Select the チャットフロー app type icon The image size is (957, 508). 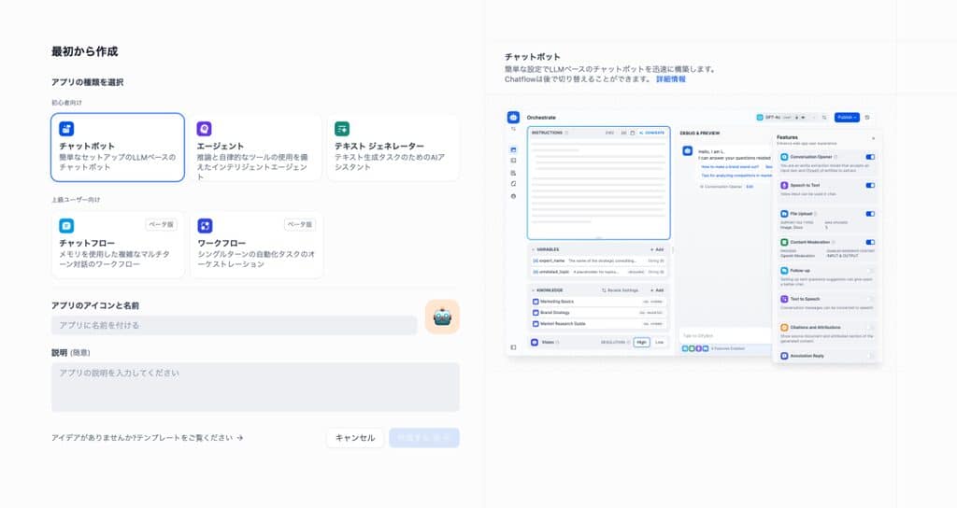point(66,226)
